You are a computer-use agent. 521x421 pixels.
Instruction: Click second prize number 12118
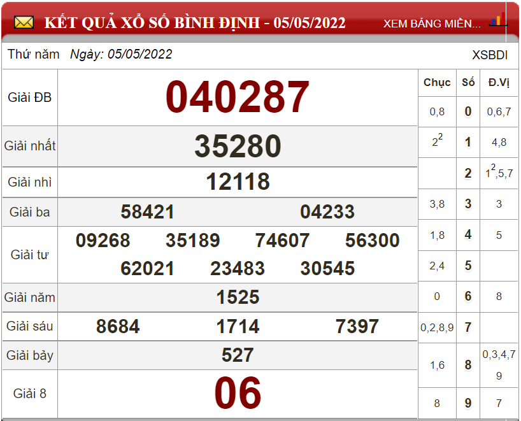[238, 182]
